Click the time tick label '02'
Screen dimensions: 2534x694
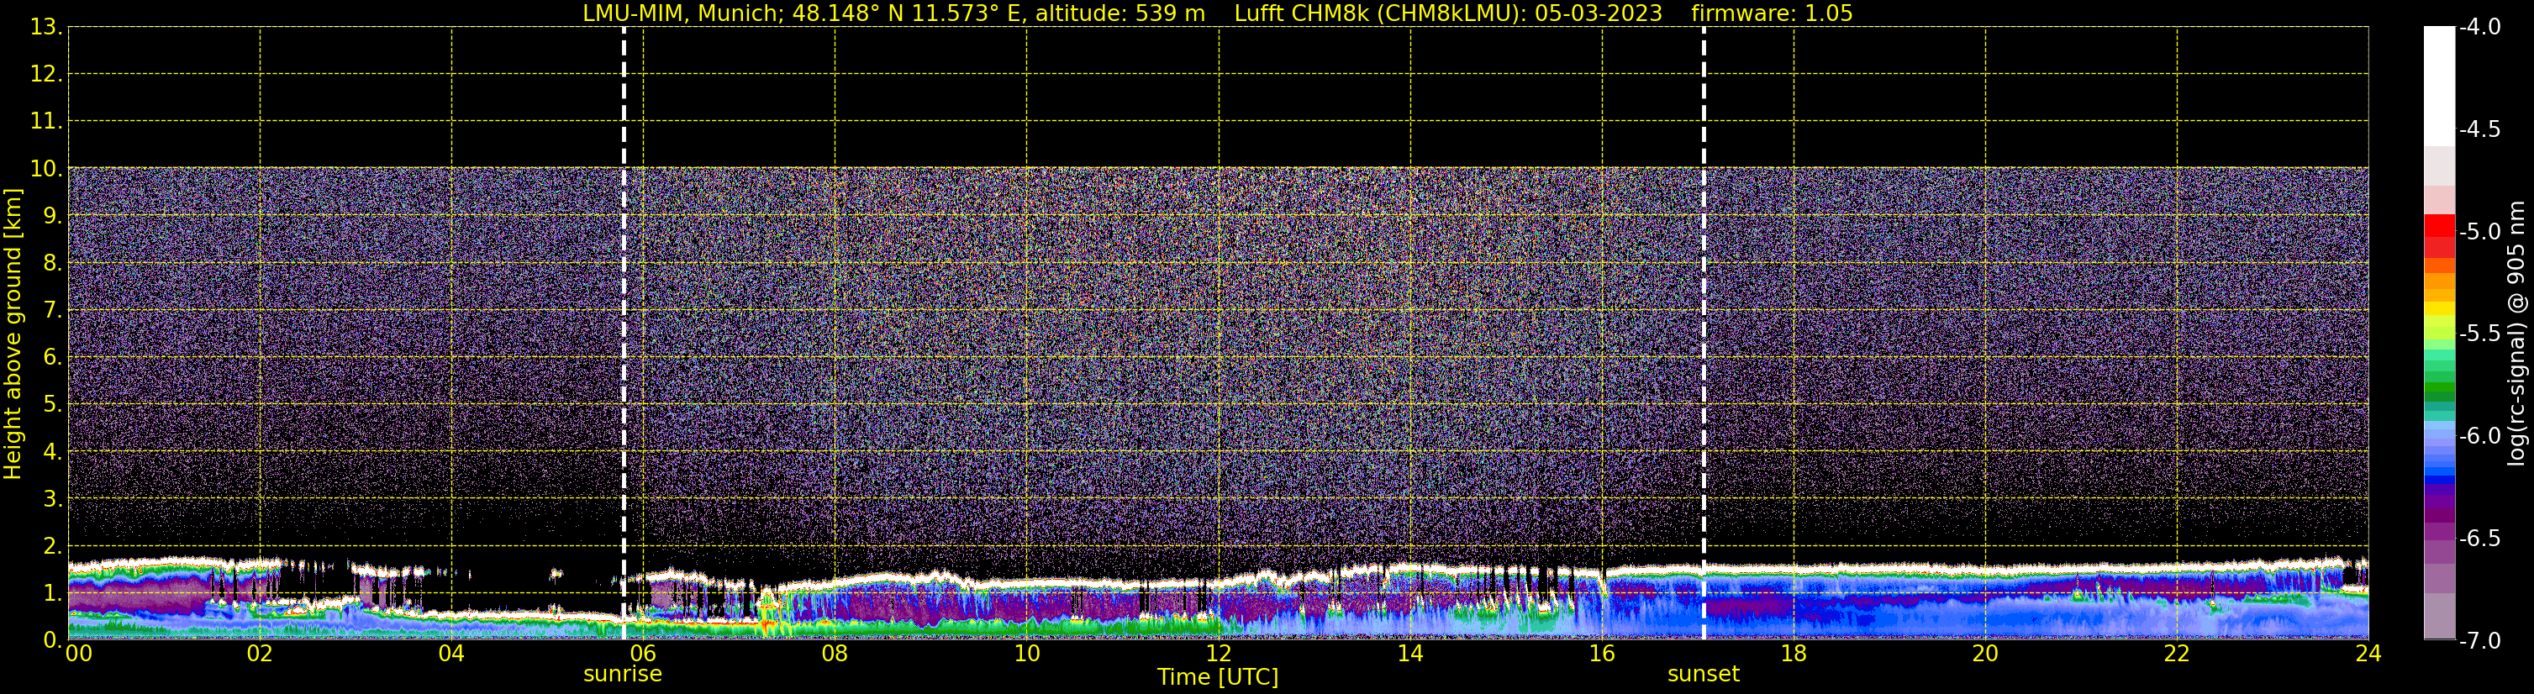pyautogui.click(x=260, y=653)
